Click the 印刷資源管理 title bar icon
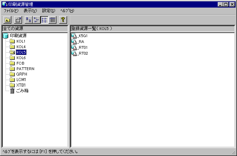 coord(5,4)
